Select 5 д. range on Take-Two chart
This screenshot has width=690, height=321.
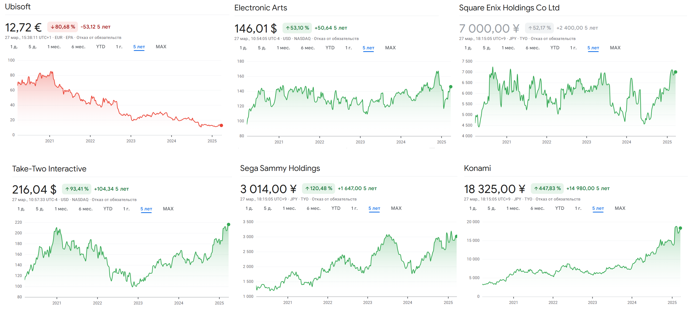pyautogui.click(x=40, y=209)
